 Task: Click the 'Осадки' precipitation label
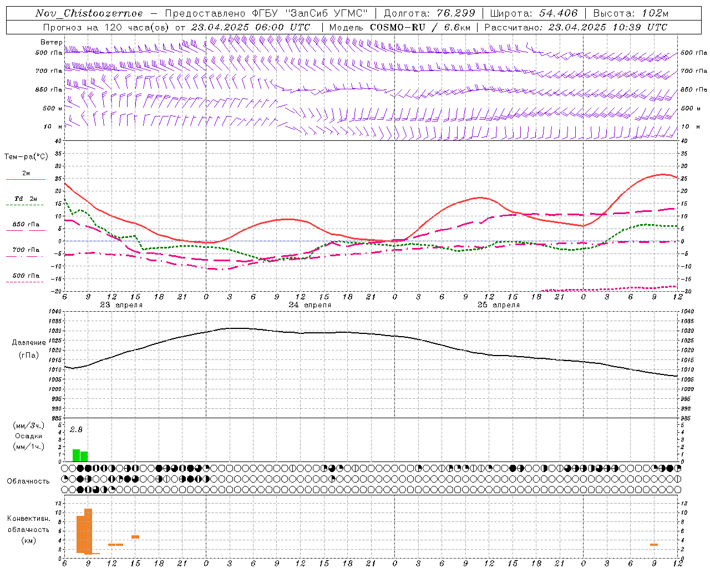(x=29, y=436)
